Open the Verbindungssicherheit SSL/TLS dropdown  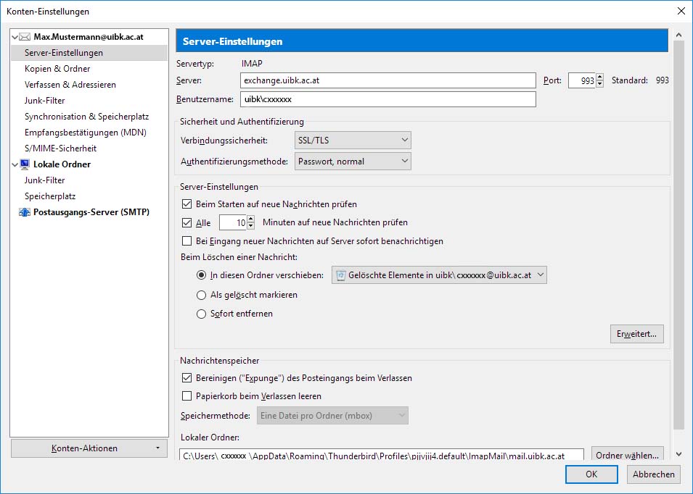[353, 140]
